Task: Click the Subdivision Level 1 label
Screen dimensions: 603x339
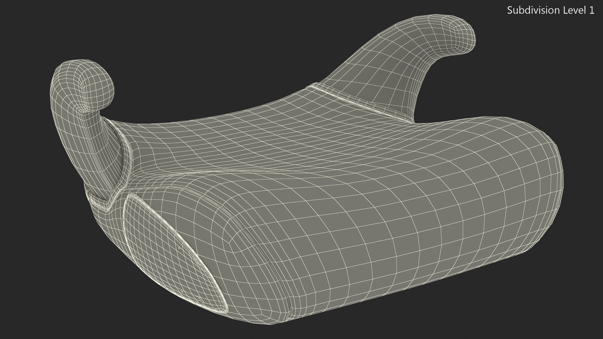Action: 550,10
